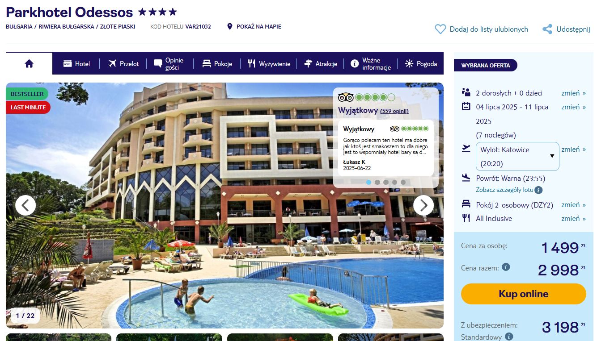The width and height of the screenshot is (597, 341).
Task: Click info icon next to Standardowy insurance
Action: [509, 337]
